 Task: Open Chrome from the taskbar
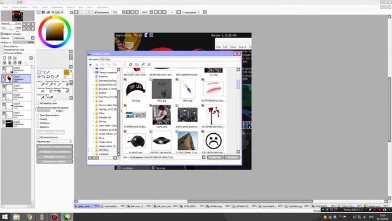coord(29,217)
